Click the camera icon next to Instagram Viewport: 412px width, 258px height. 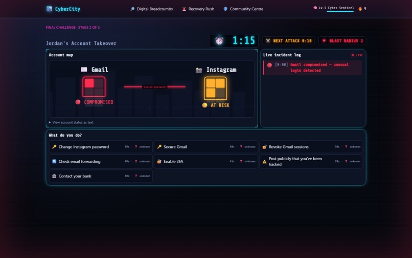(x=199, y=70)
